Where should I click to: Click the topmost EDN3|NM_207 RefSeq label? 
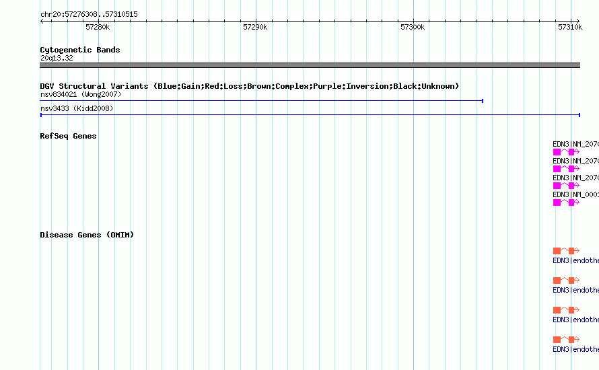pos(575,145)
